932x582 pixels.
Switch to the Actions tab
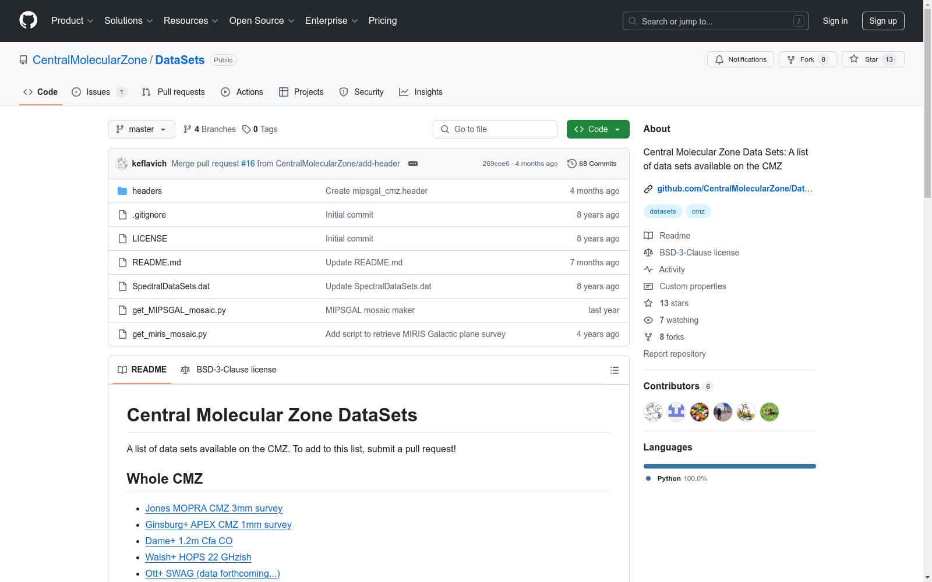point(242,92)
